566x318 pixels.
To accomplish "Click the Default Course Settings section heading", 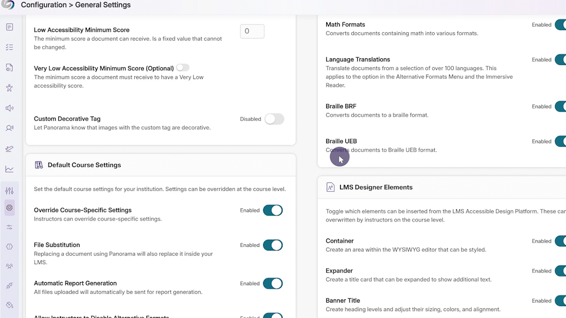I will (84, 165).
